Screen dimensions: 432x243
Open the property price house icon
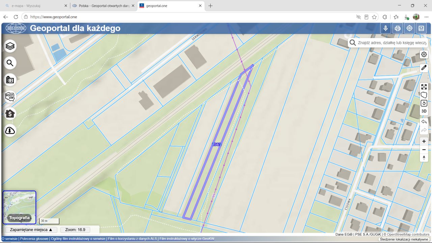point(10,113)
